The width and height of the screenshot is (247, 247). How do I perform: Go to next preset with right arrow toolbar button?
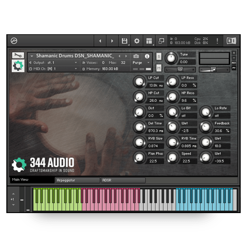112,41
